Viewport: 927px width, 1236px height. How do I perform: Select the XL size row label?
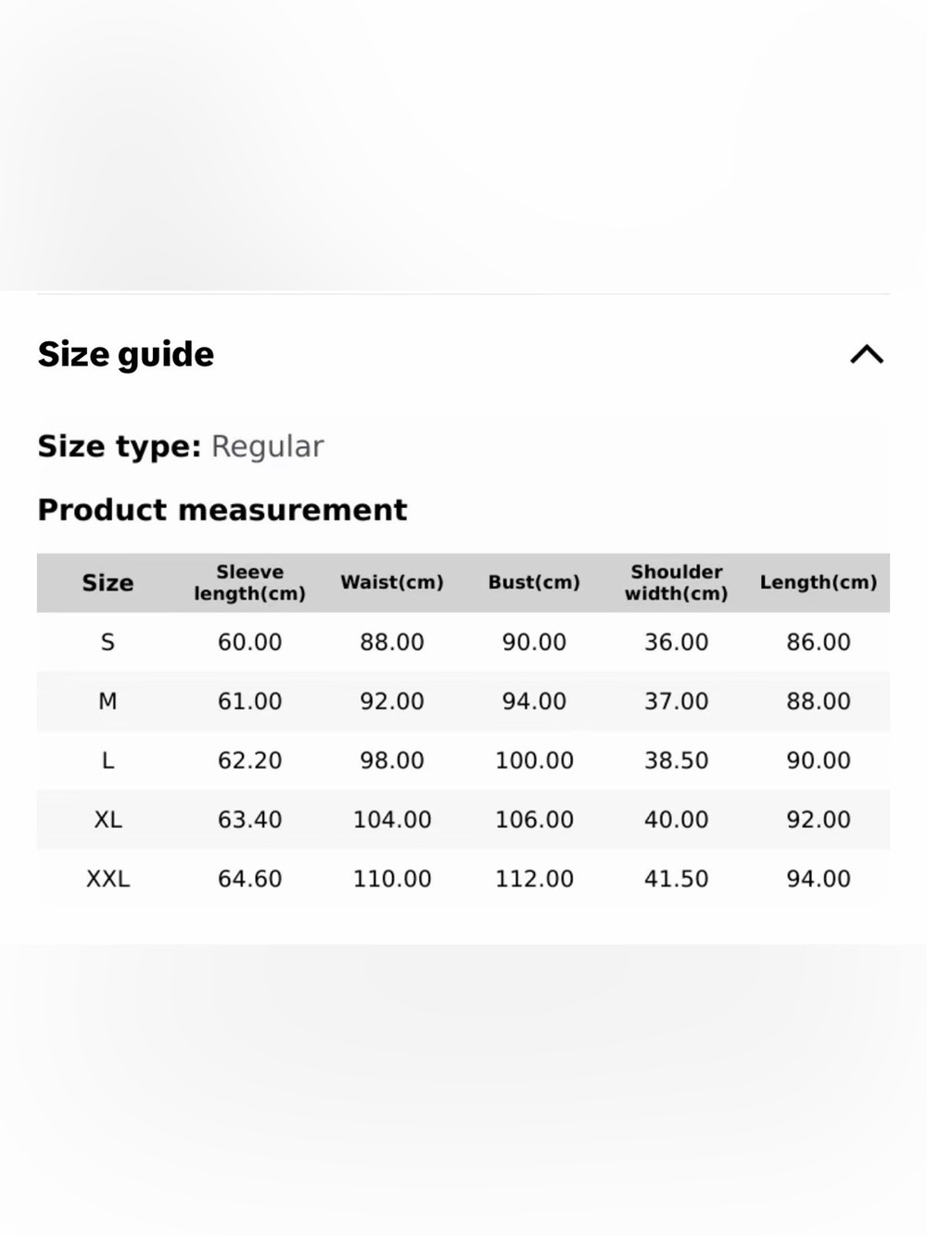[108, 820]
